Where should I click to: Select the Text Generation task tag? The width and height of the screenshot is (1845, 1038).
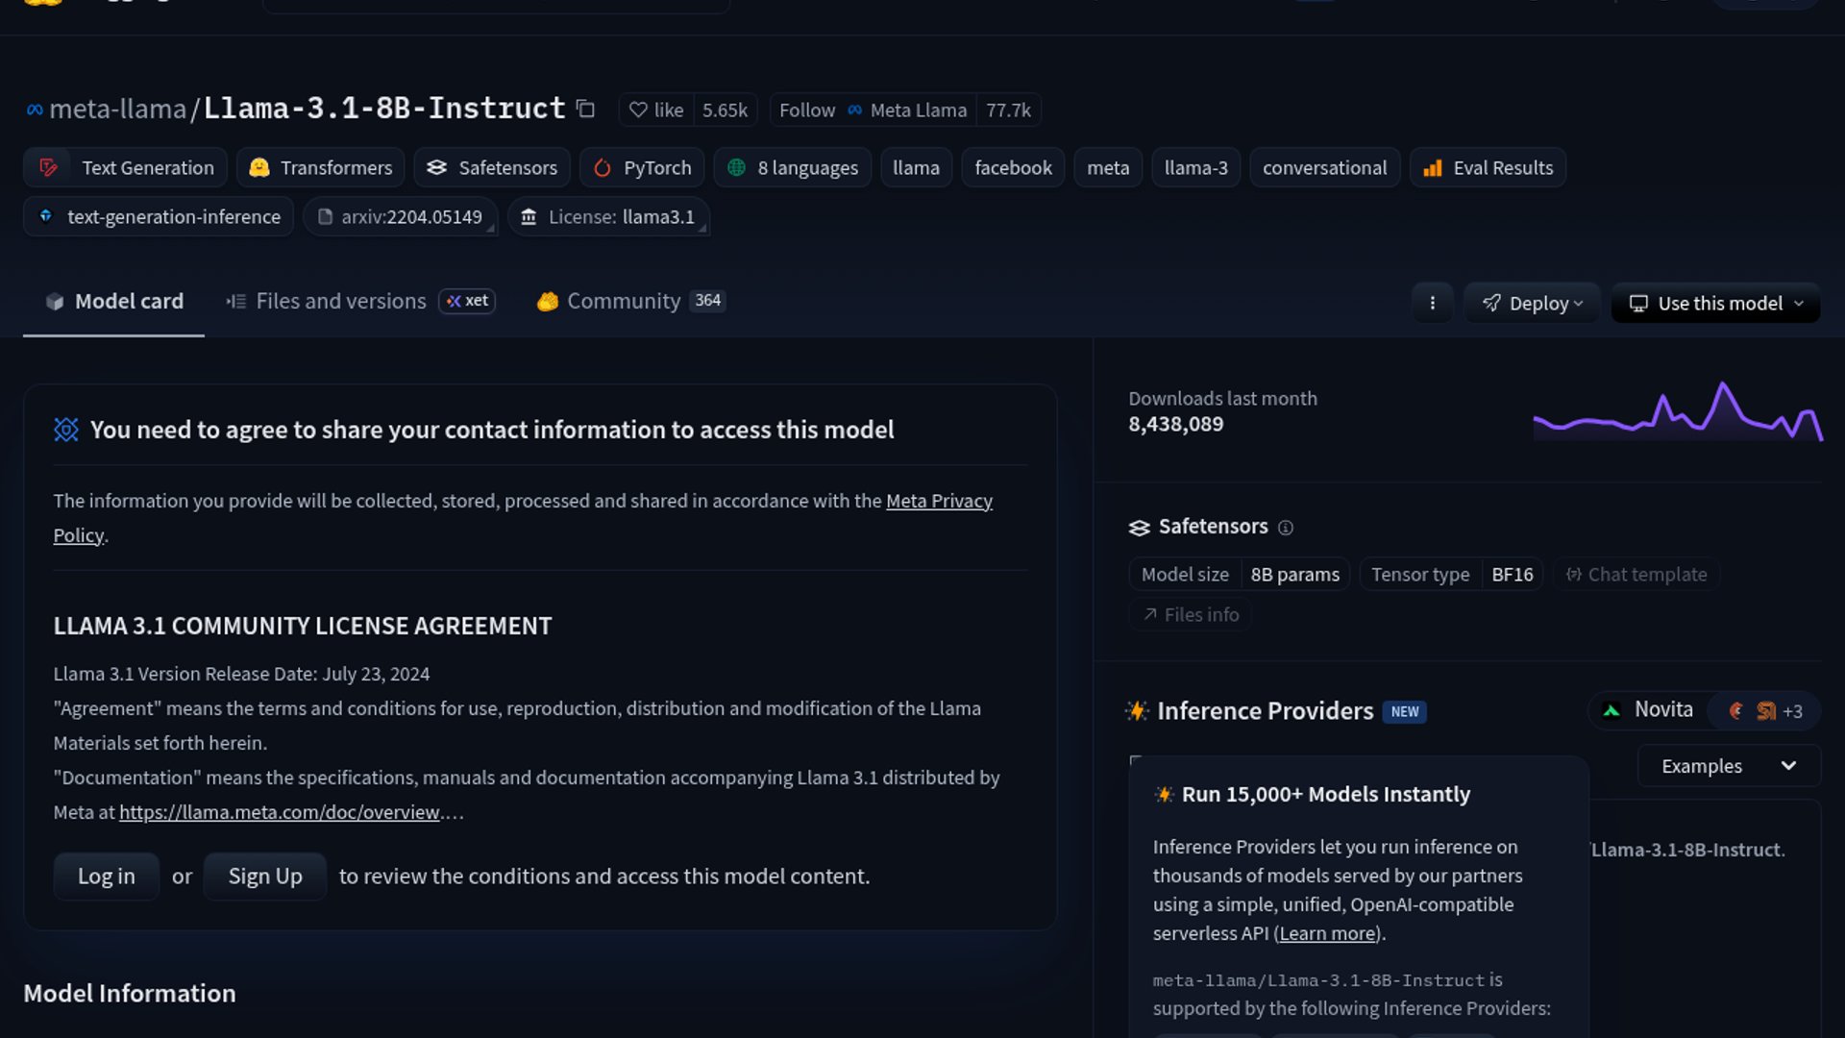click(126, 168)
